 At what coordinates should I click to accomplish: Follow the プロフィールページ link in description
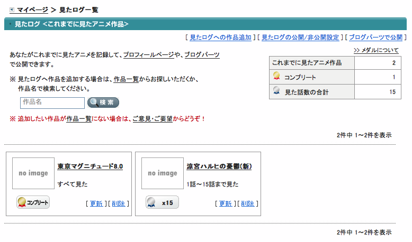click(x=149, y=55)
